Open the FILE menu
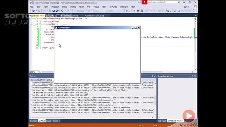Screen dimensions: 226x127 coord(32,7)
